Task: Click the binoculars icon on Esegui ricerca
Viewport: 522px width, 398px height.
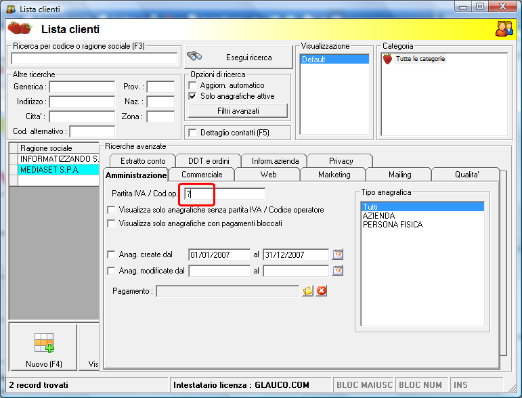Action: (x=194, y=56)
